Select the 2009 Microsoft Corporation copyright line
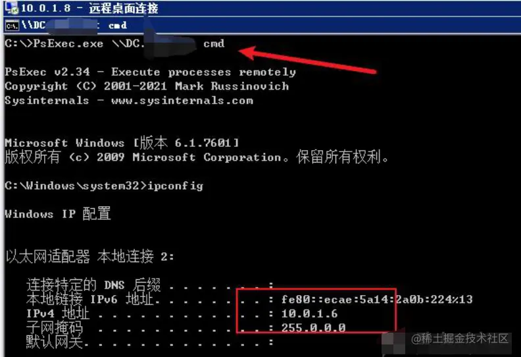The image size is (521, 357). tap(197, 157)
